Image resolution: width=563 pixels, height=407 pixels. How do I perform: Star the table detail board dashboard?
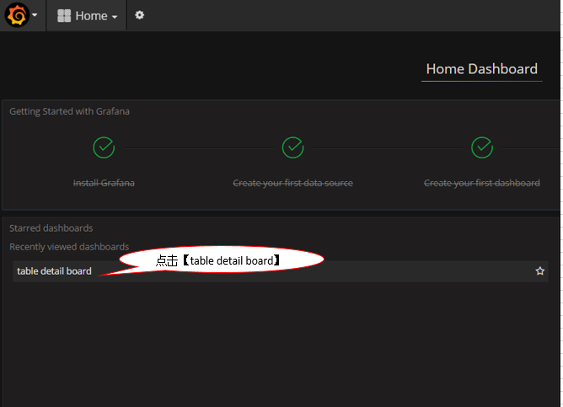[x=539, y=271]
